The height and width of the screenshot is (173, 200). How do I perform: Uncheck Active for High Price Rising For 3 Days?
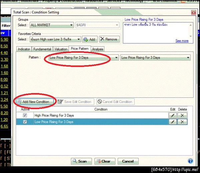click(25, 115)
